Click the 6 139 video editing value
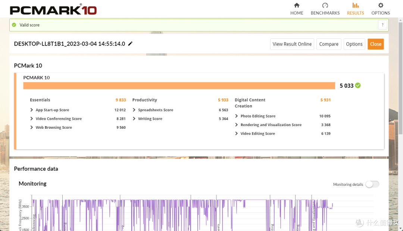Image resolution: width=403 pixels, height=231 pixels. point(326,134)
